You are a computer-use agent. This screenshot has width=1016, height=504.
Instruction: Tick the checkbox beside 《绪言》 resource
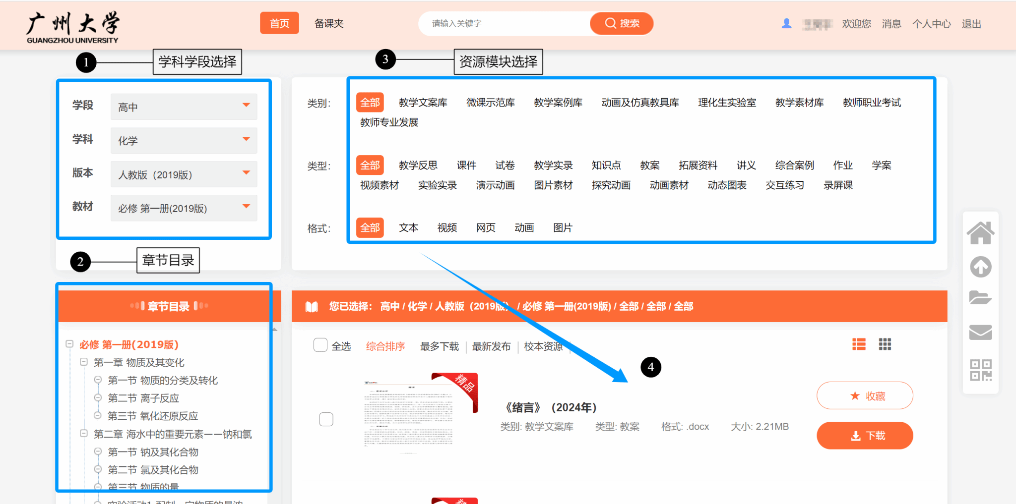pos(326,419)
